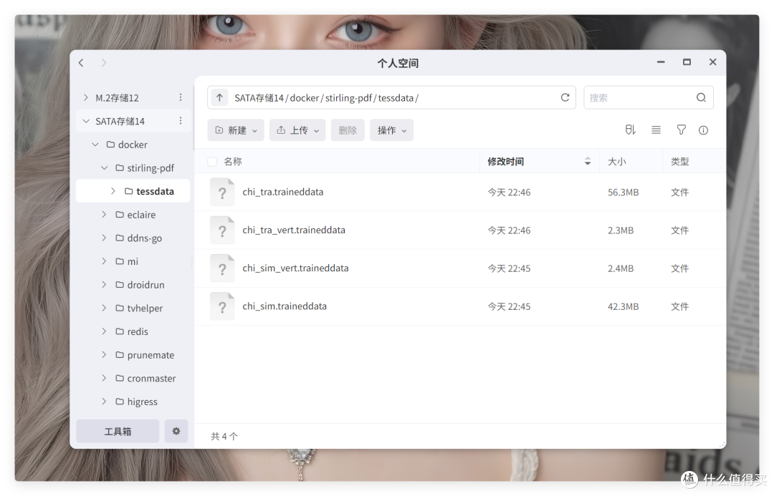Expand the tessdata folder chevron
The image size is (774, 496).
click(113, 191)
